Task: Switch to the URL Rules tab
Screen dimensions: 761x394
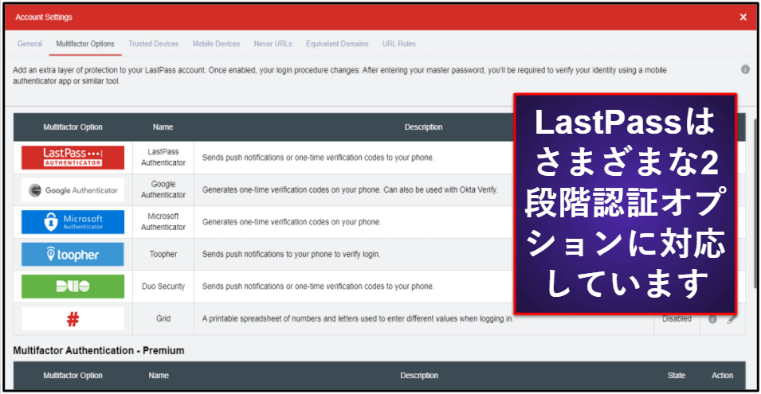Action: tap(398, 44)
